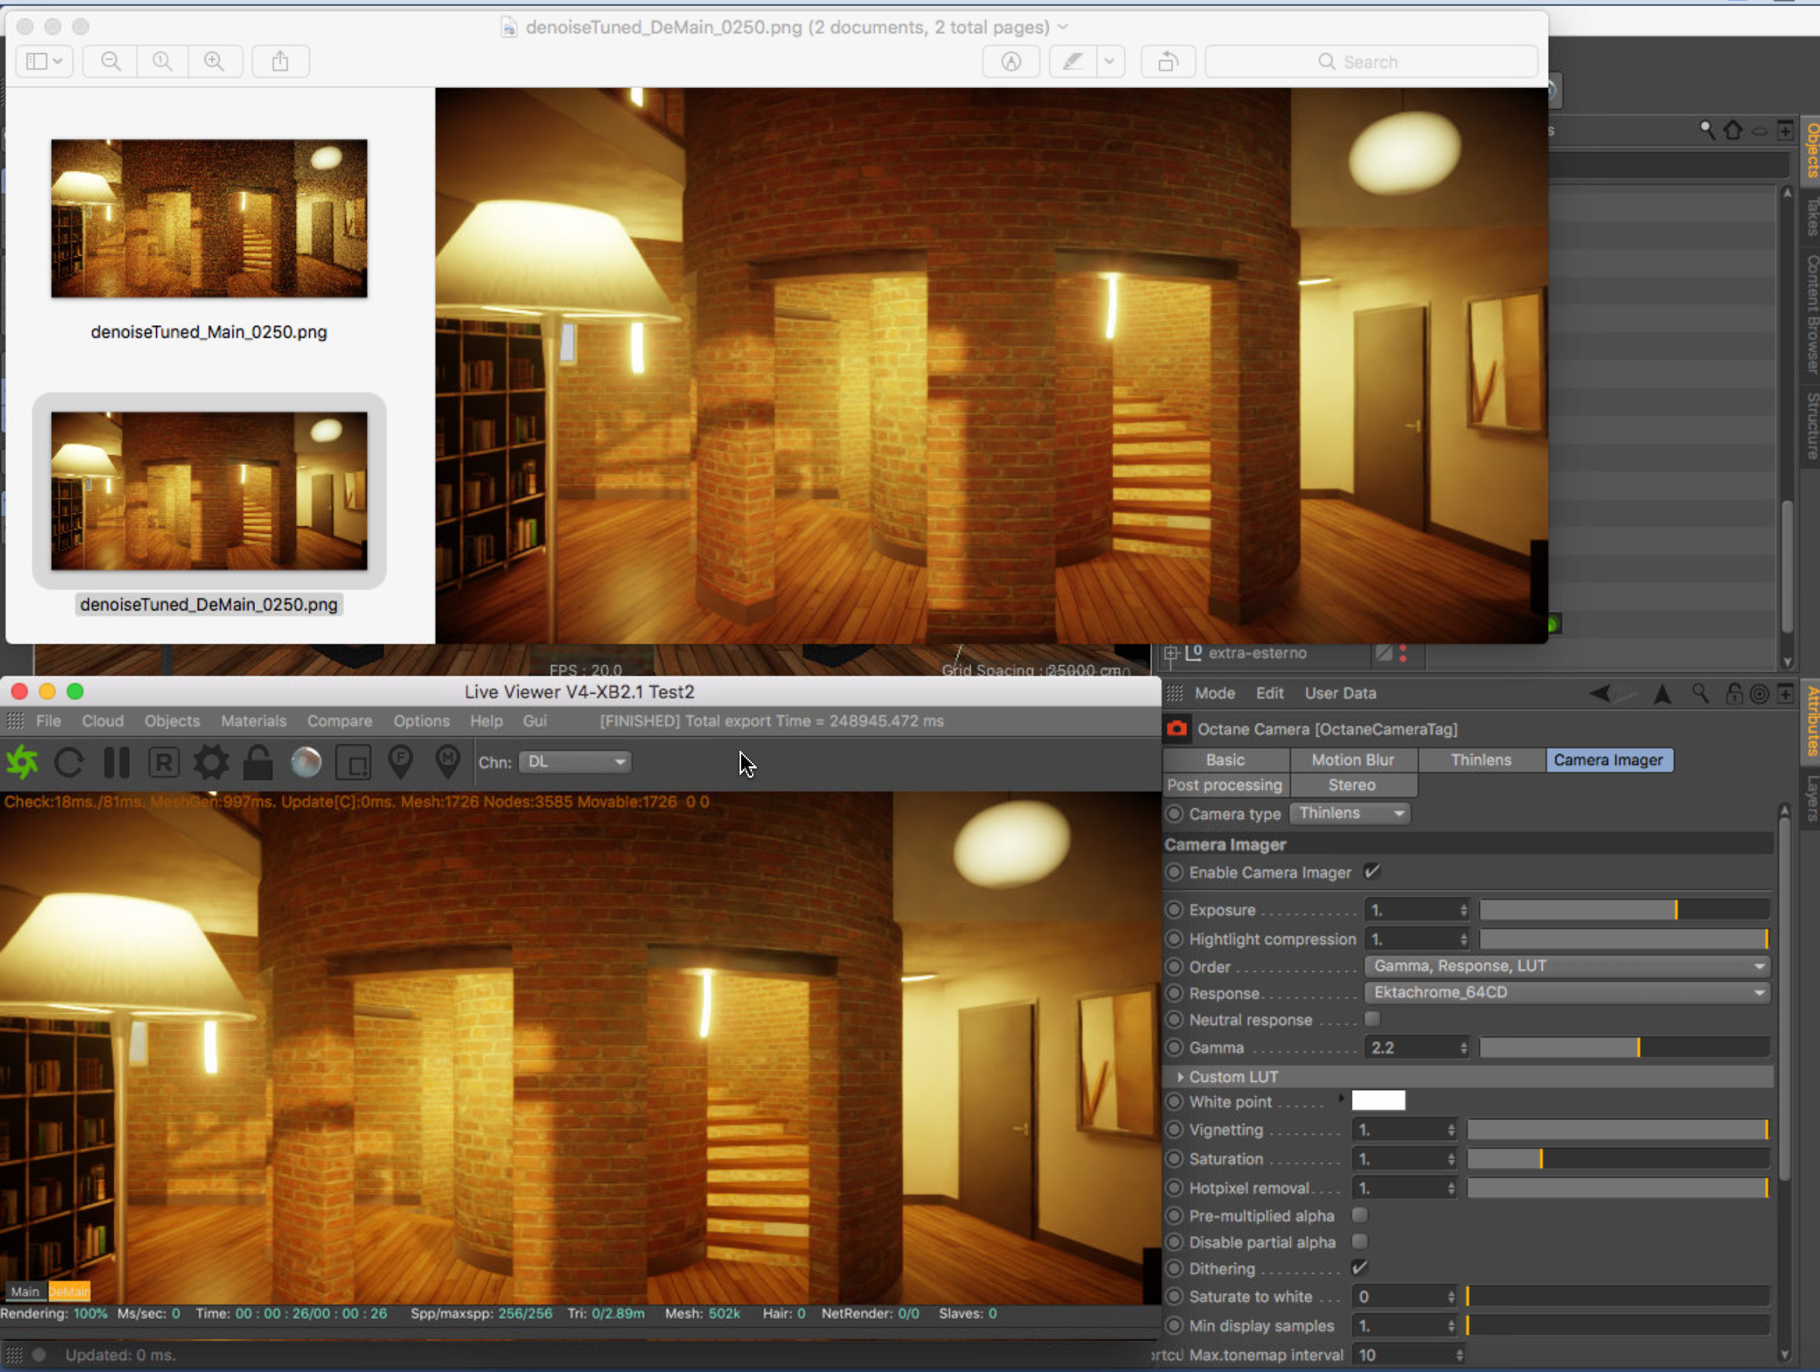Toggle the Enable Camera Imager checkbox
Screen dimensions: 1820x1372
(x=1372, y=872)
